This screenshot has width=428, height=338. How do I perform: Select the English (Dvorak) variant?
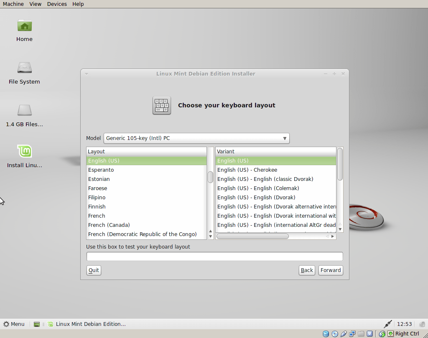click(276, 198)
